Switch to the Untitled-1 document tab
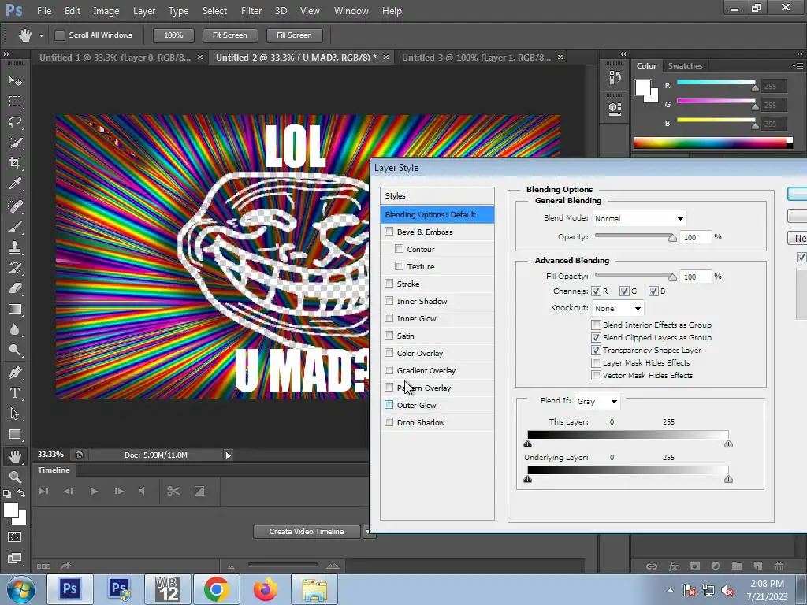 point(115,58)
